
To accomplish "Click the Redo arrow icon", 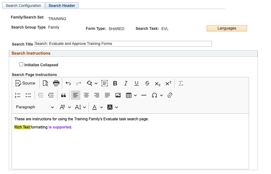I will click(79, 83).
